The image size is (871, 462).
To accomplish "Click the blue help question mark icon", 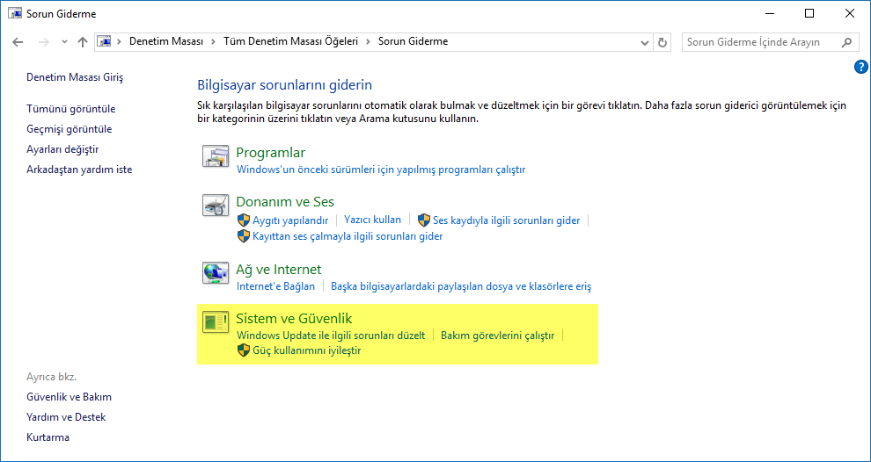I will [x=860, y=67].
